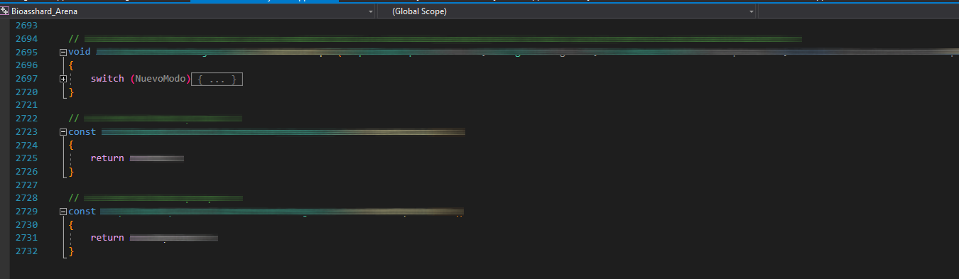Screen dimensions: 959x279
Task: Click the switch keyword on line 2697
Action: point(107,79)
